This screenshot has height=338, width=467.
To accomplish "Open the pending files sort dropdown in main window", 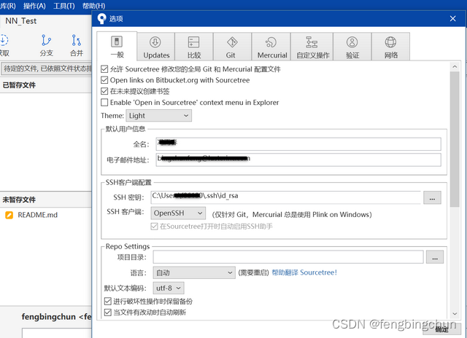I will 47,69.
